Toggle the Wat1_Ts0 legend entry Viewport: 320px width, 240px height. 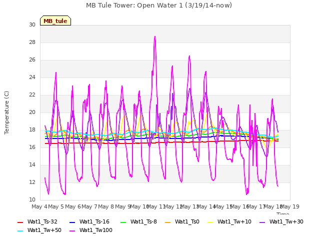point(182,222)
